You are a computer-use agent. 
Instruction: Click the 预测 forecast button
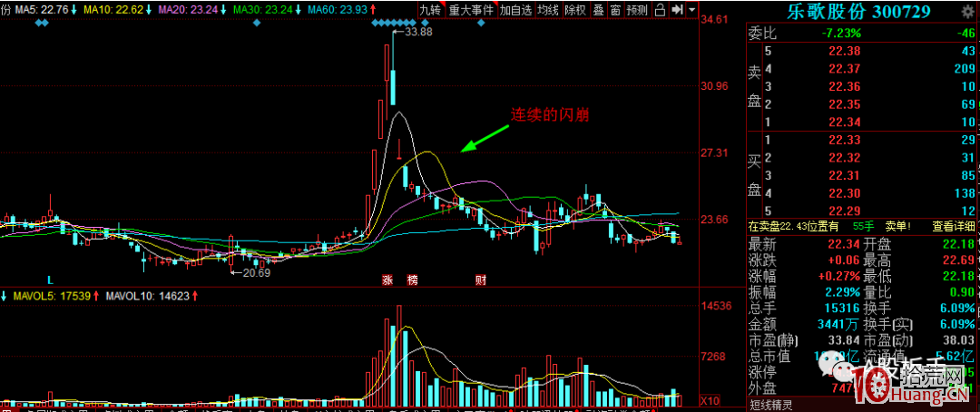pyautogui.click(x=638, y=10)
